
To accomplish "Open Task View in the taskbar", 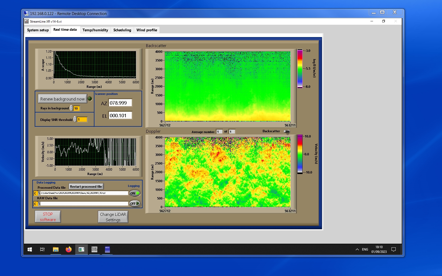I will click(42, 249).
